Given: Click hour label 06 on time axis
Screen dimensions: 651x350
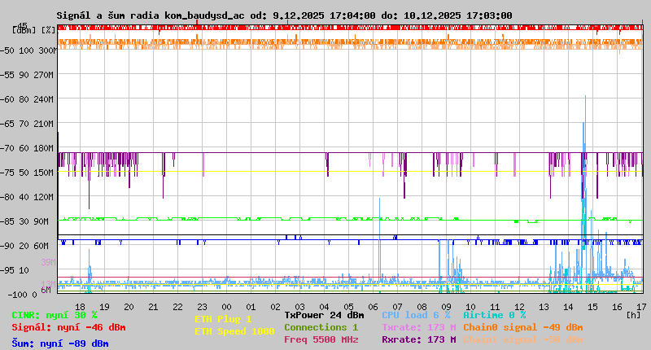Looking at the screenshot, I should point(374,307).
